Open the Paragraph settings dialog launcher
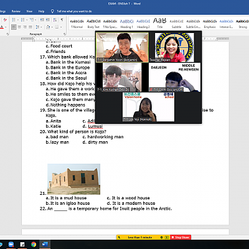The image size is (249, 249). [65, 34]
